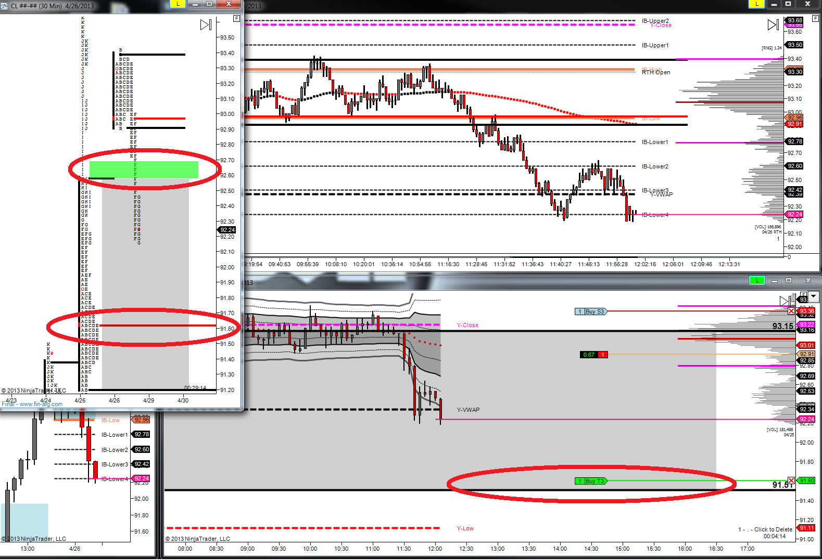Click the '13:00' time label in the bottom-left chart
The image size is (822, 559).
click(28, 549)
